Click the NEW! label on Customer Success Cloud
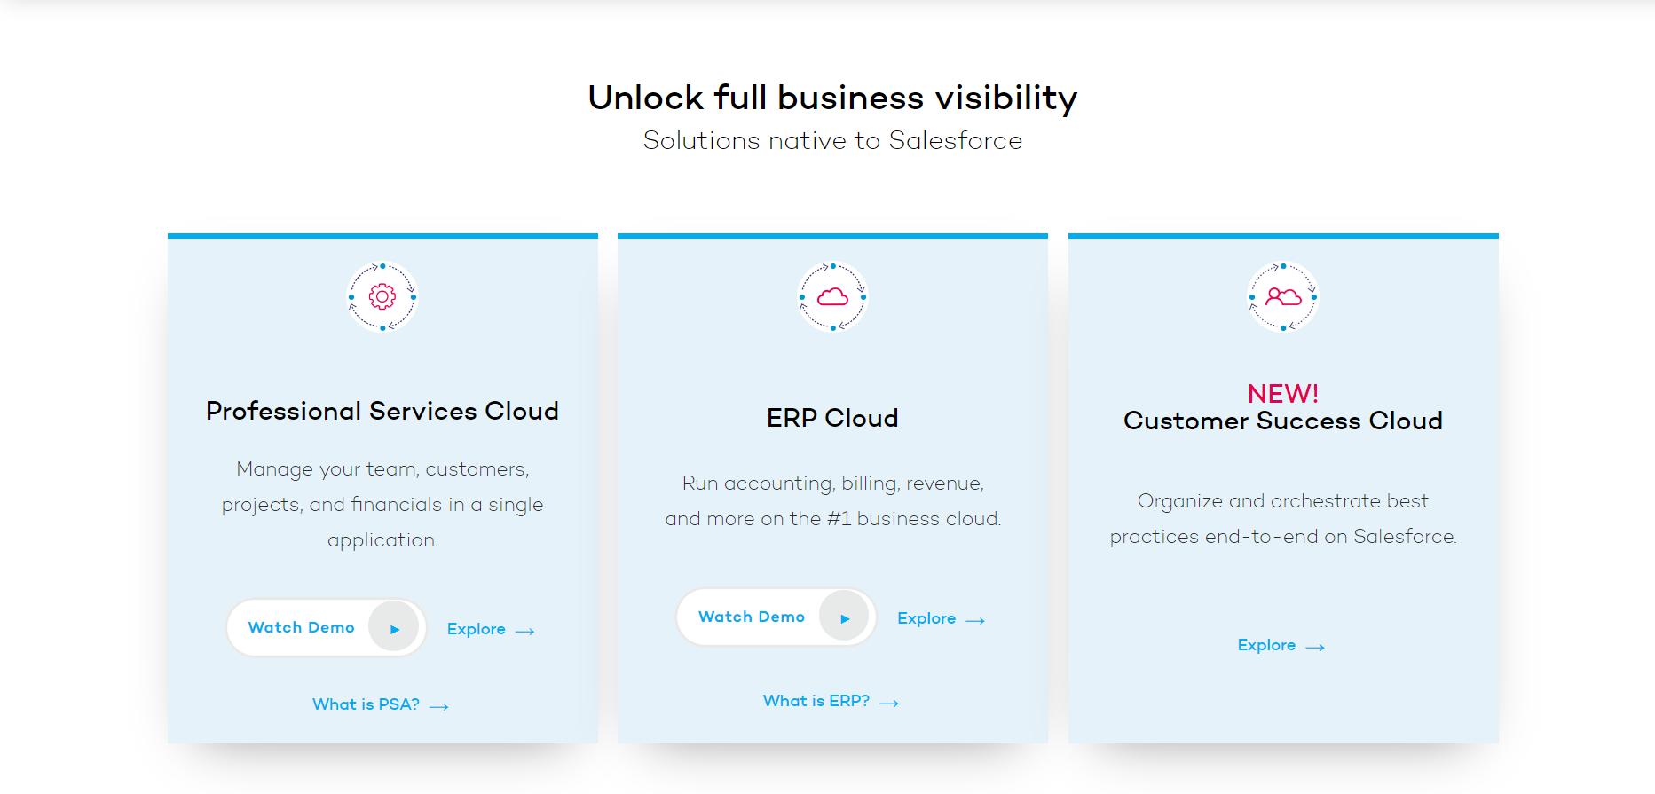1655x794 pixels. click(1281, 392)
